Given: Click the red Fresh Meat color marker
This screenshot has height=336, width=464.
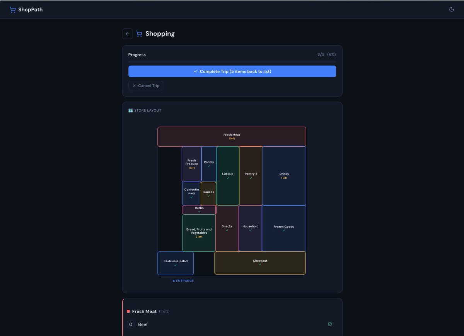Looking at the screenshot, I should pyautogui.click(x=128, y=311).
